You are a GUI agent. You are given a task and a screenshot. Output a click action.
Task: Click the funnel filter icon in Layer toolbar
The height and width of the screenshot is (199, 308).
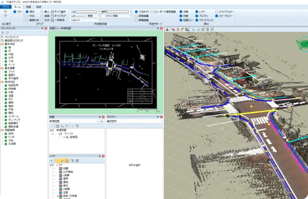point(72,161)
